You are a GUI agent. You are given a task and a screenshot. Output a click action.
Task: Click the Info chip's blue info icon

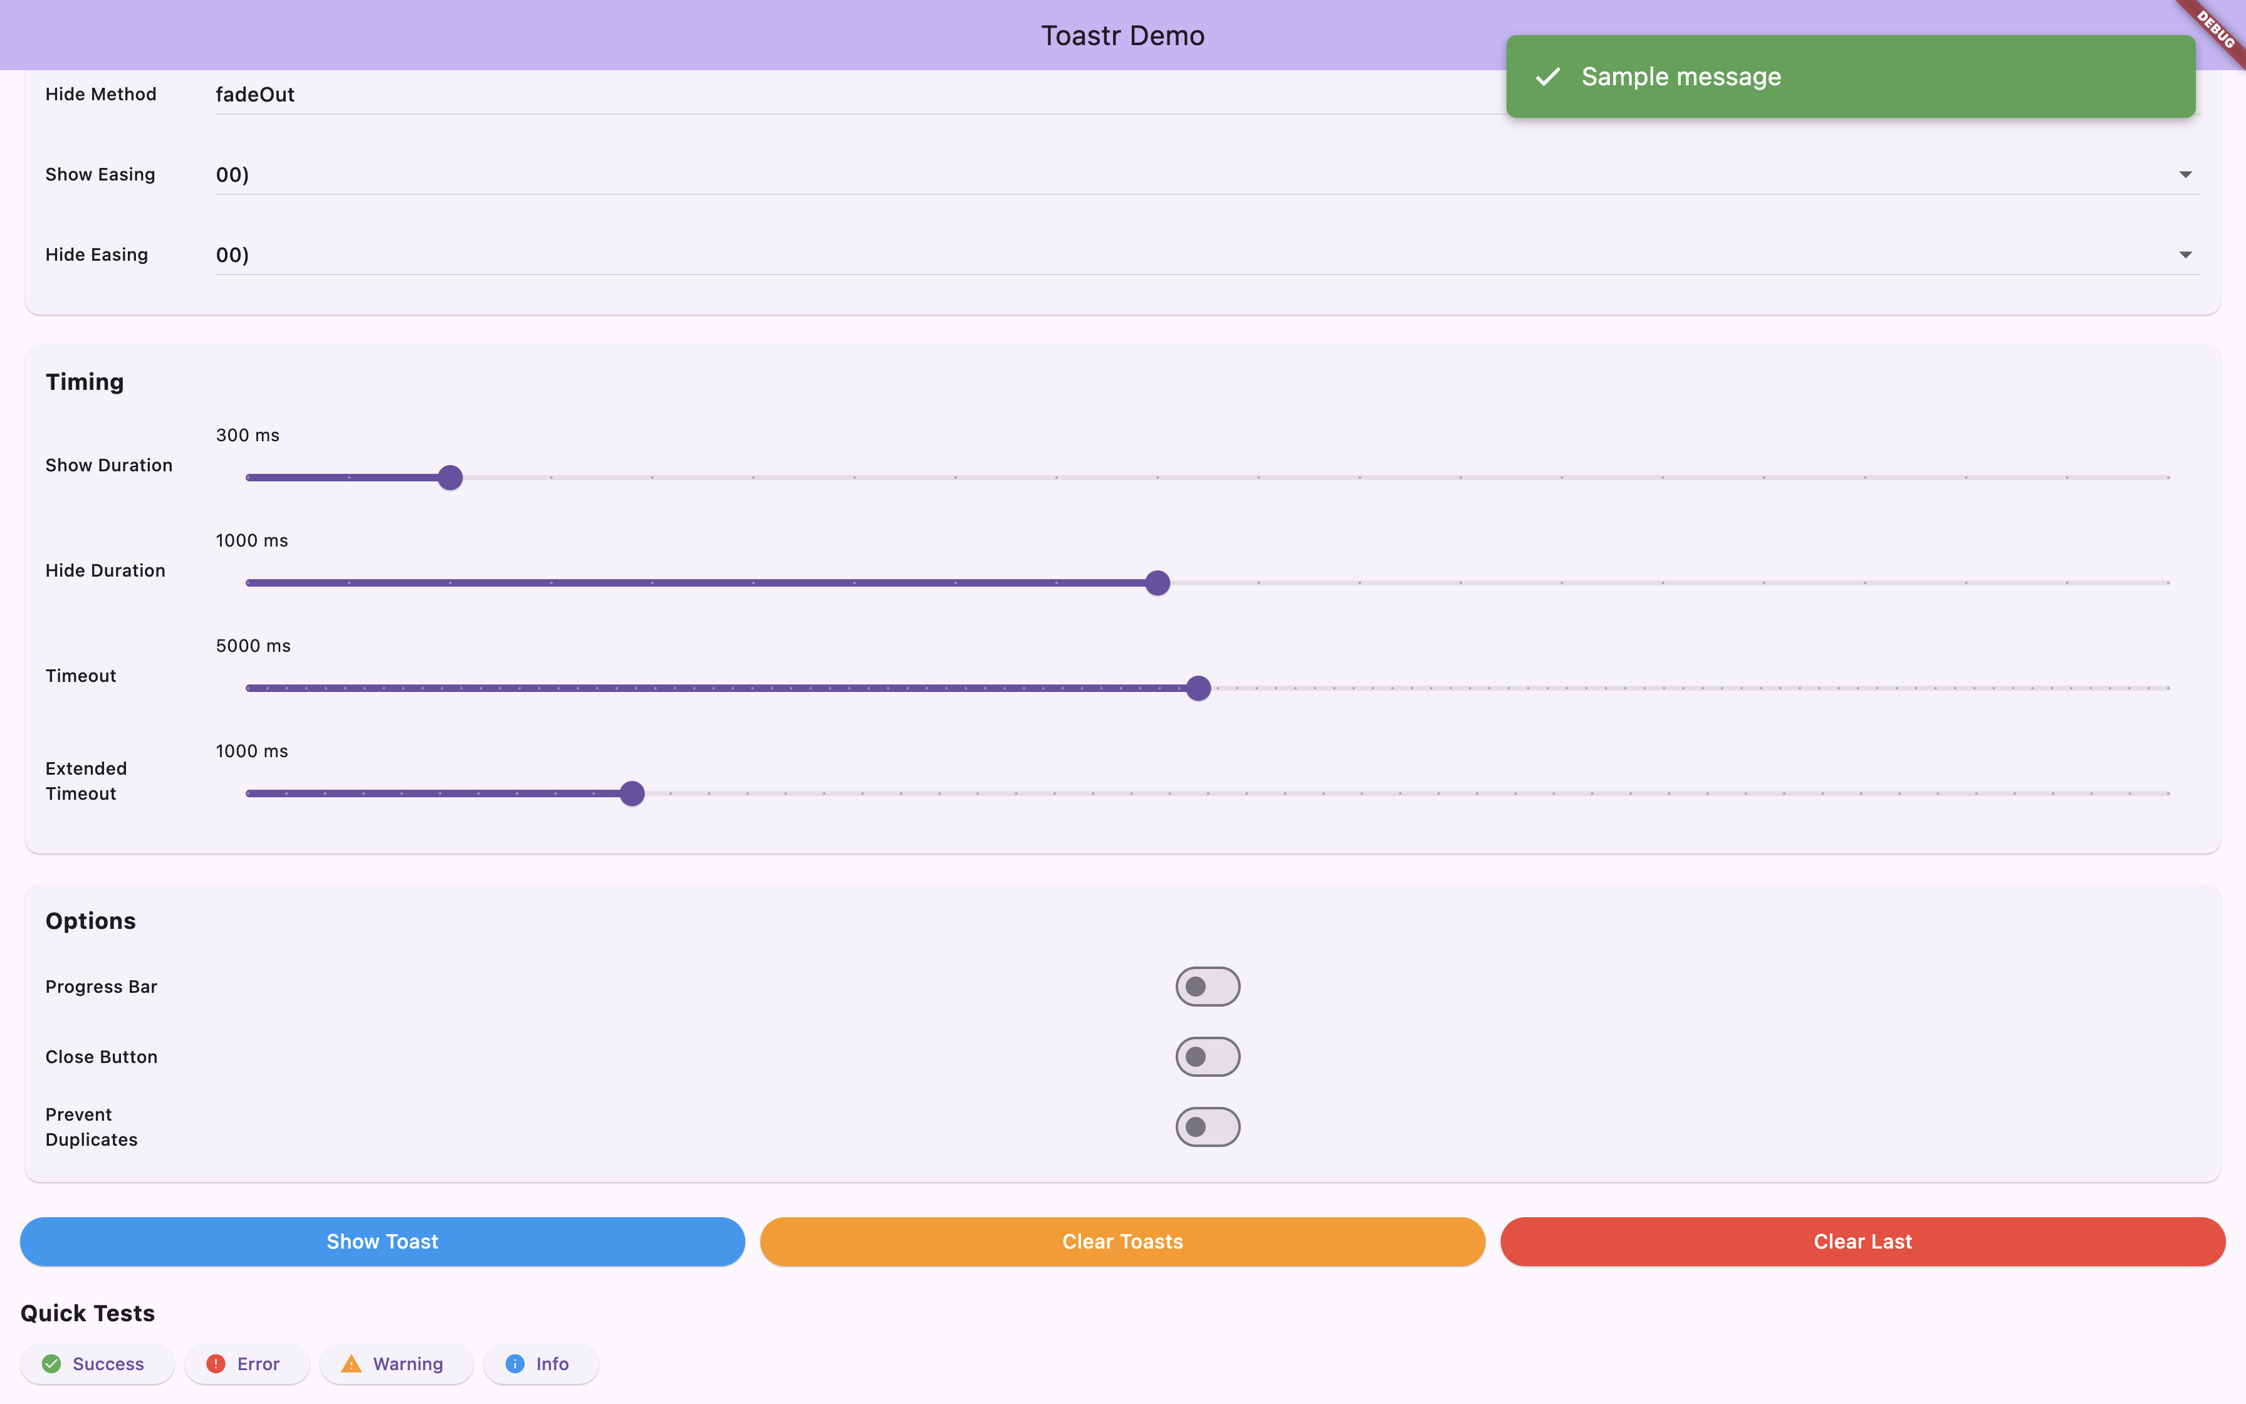point(514,1363)
